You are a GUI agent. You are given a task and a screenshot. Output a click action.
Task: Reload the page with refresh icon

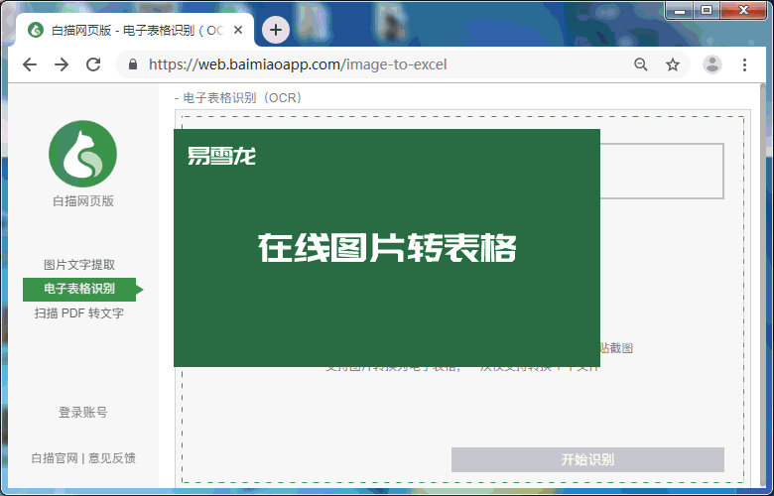point(93,64)
